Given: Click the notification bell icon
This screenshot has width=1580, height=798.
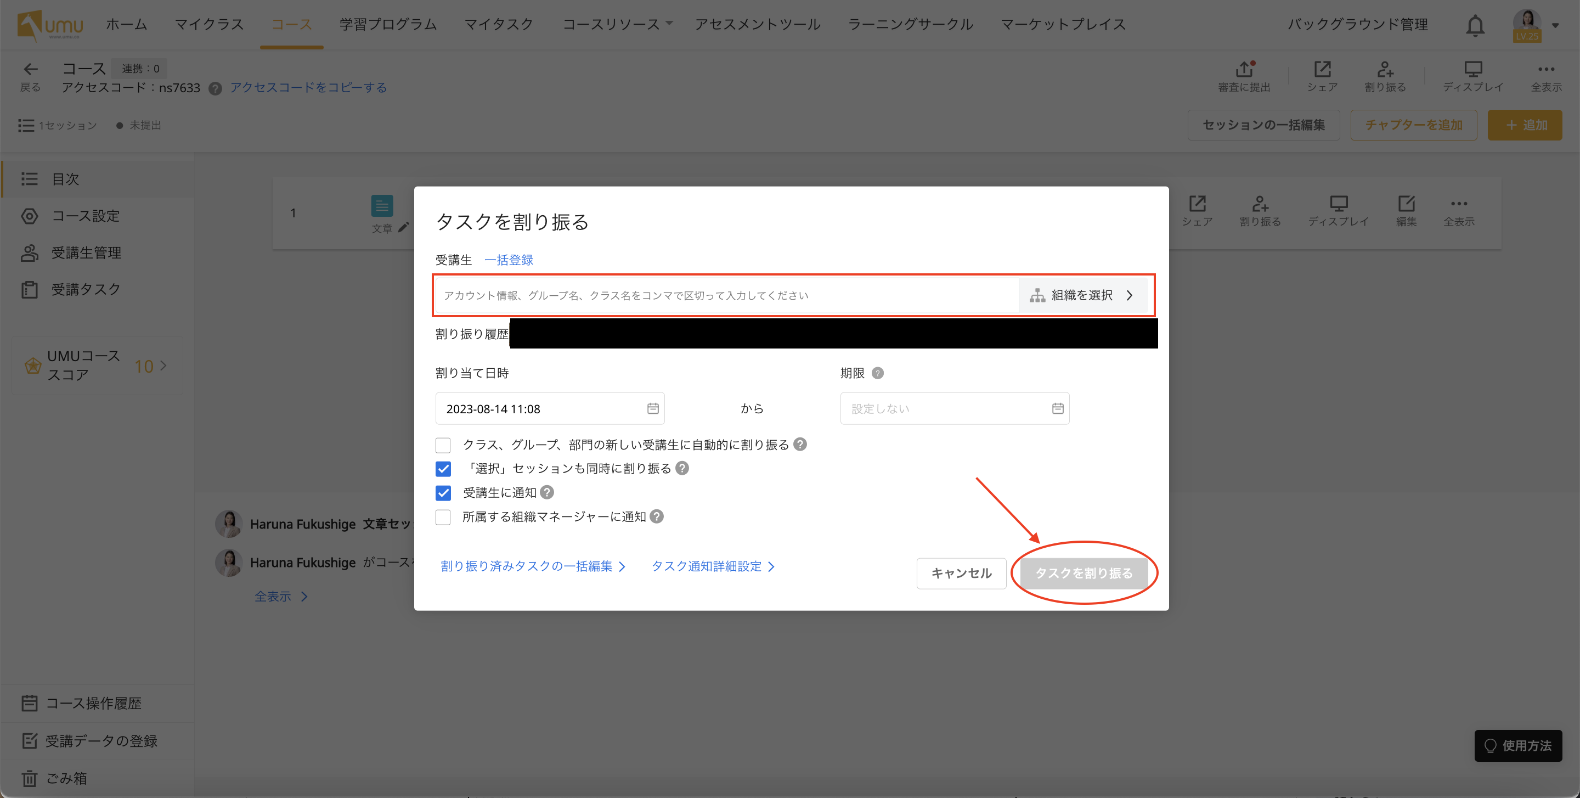Looking at the screenshot, I should point(1476,24).
